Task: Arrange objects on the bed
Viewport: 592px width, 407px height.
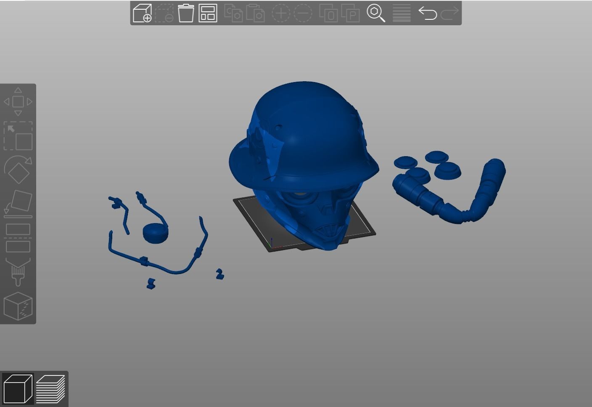Action: 208,13
